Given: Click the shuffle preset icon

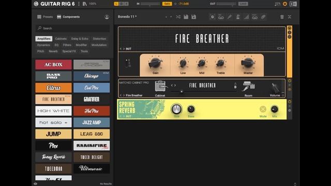Looking at the screenshot, I should (178, 17).
